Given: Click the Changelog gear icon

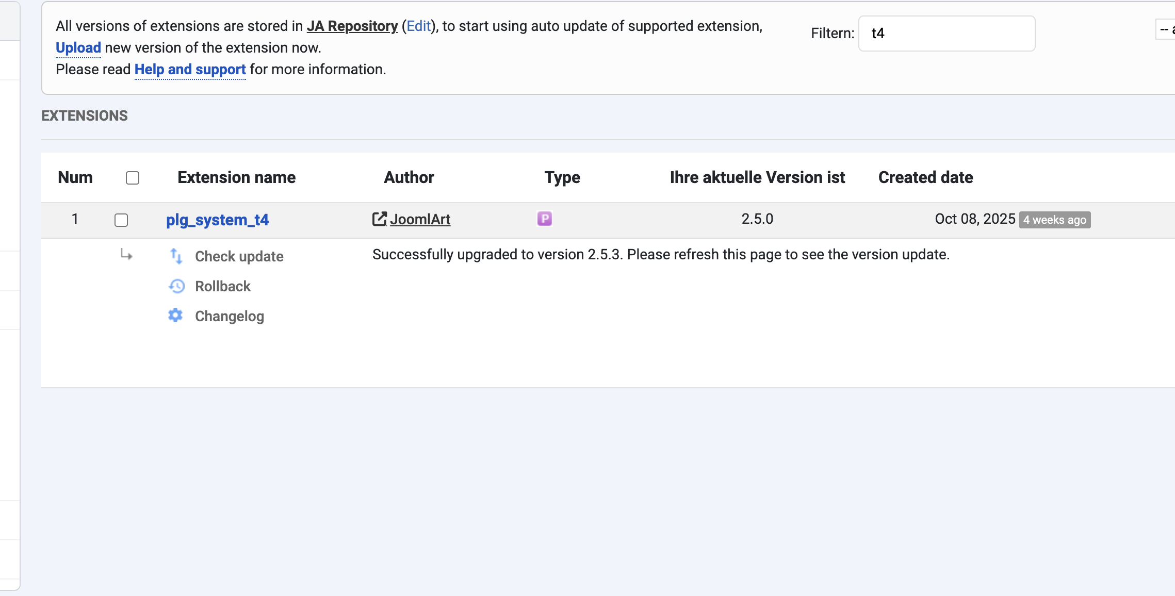Looking at the screenshot, I should (x=175, y=316).
